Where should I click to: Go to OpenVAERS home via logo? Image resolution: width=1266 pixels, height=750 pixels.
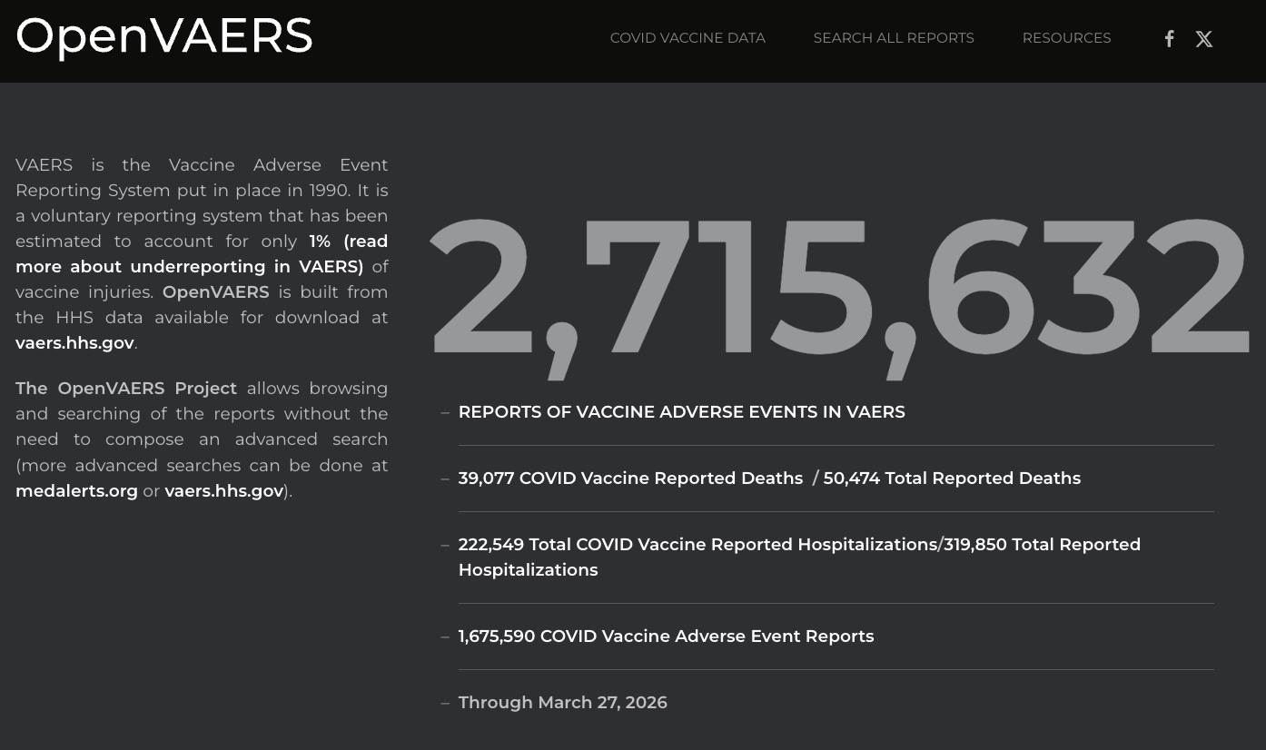click(x=164, y=37)
